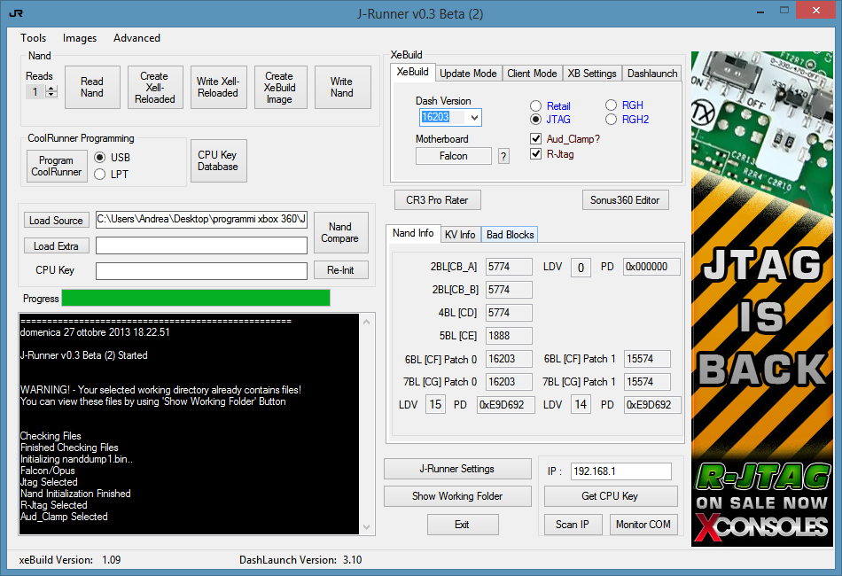
Task: Click the green Progress bar
Action: (196, 298)
